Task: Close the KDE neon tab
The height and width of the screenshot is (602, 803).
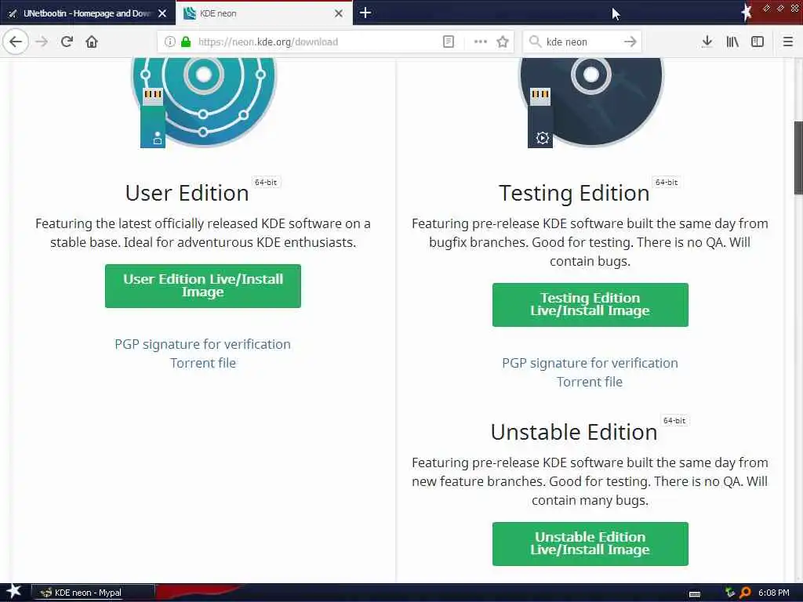Action: [x=339, y=13]
